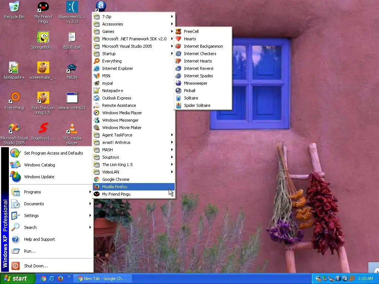Launch Mozilla Firefox from Programs menu

pos(134,187)
